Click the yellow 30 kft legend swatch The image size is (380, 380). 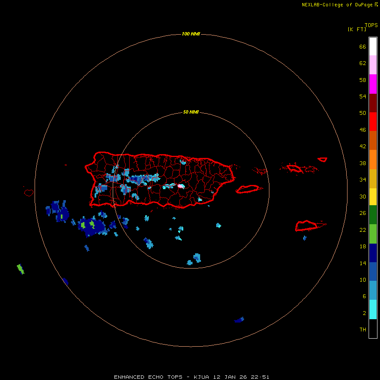point(373,196)
